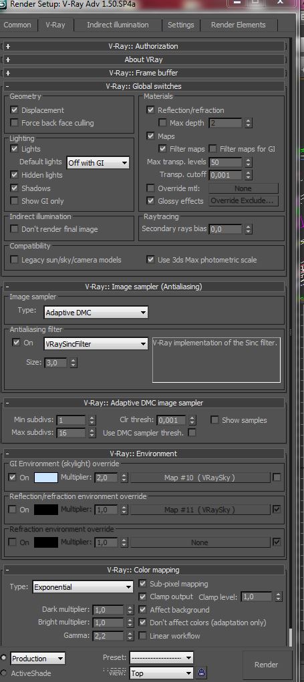Open the Indirect illumination tab

(x=118, y=25)
